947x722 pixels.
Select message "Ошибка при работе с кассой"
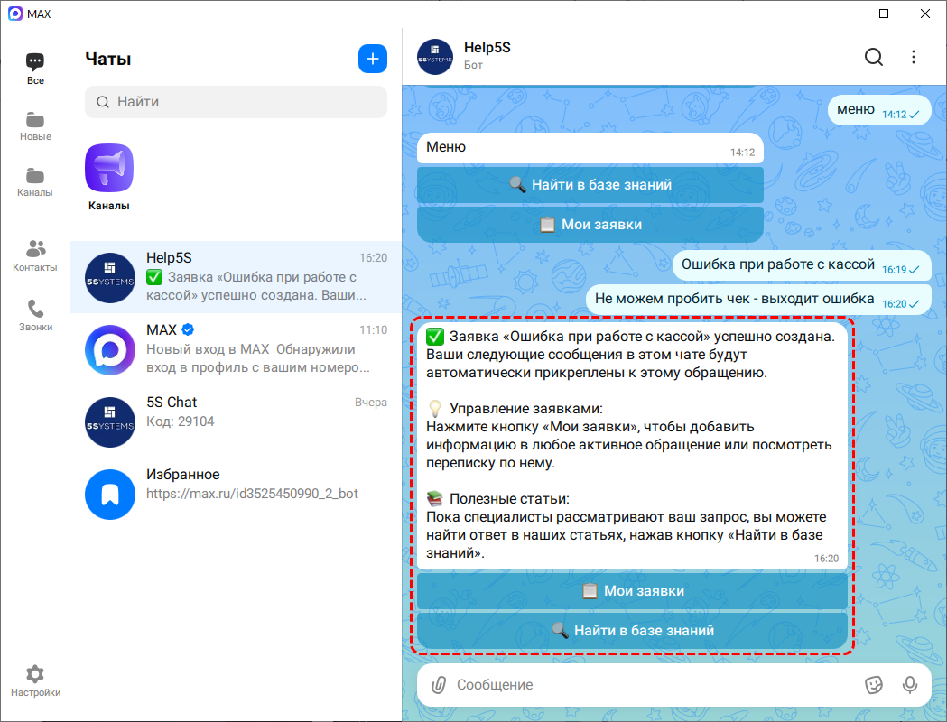pyautogui.click(x=802, y=265)
